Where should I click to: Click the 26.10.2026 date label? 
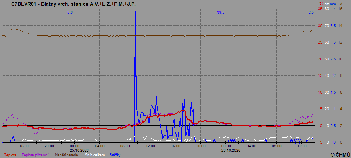click(226, 151)
